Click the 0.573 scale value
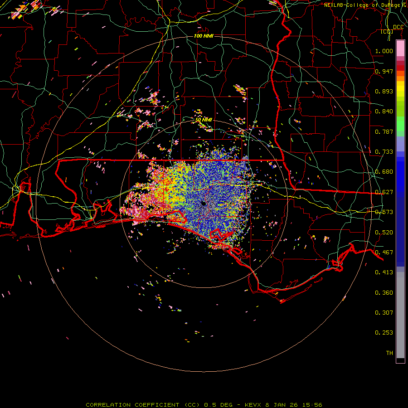Viewport: 408px width, 408px height. coord(384,212)
